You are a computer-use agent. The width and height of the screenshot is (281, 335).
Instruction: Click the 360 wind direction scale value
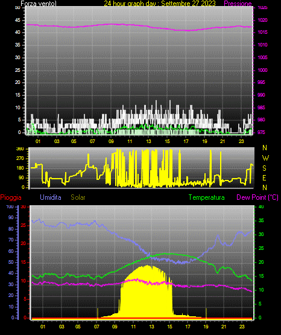point(20,149)
